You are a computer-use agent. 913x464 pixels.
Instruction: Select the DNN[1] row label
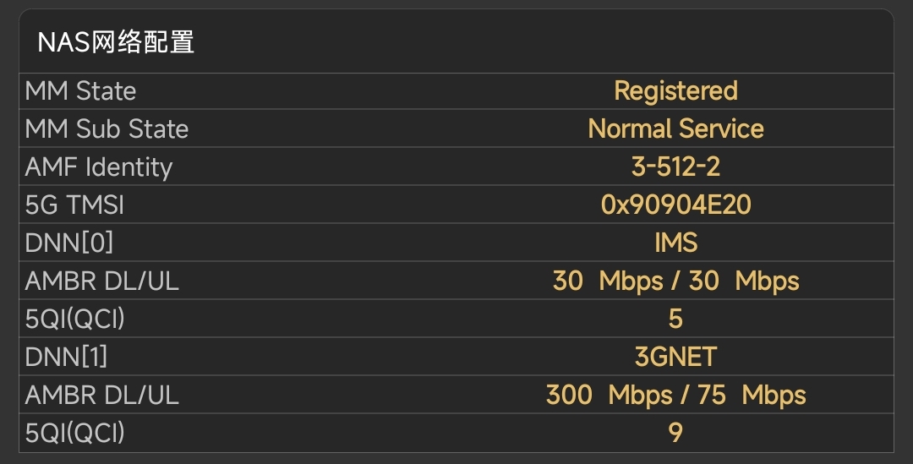[67, 358]
